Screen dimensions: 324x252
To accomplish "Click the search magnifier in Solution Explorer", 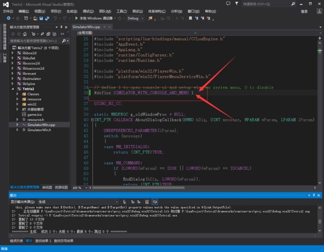I will (x=64, y=41).
